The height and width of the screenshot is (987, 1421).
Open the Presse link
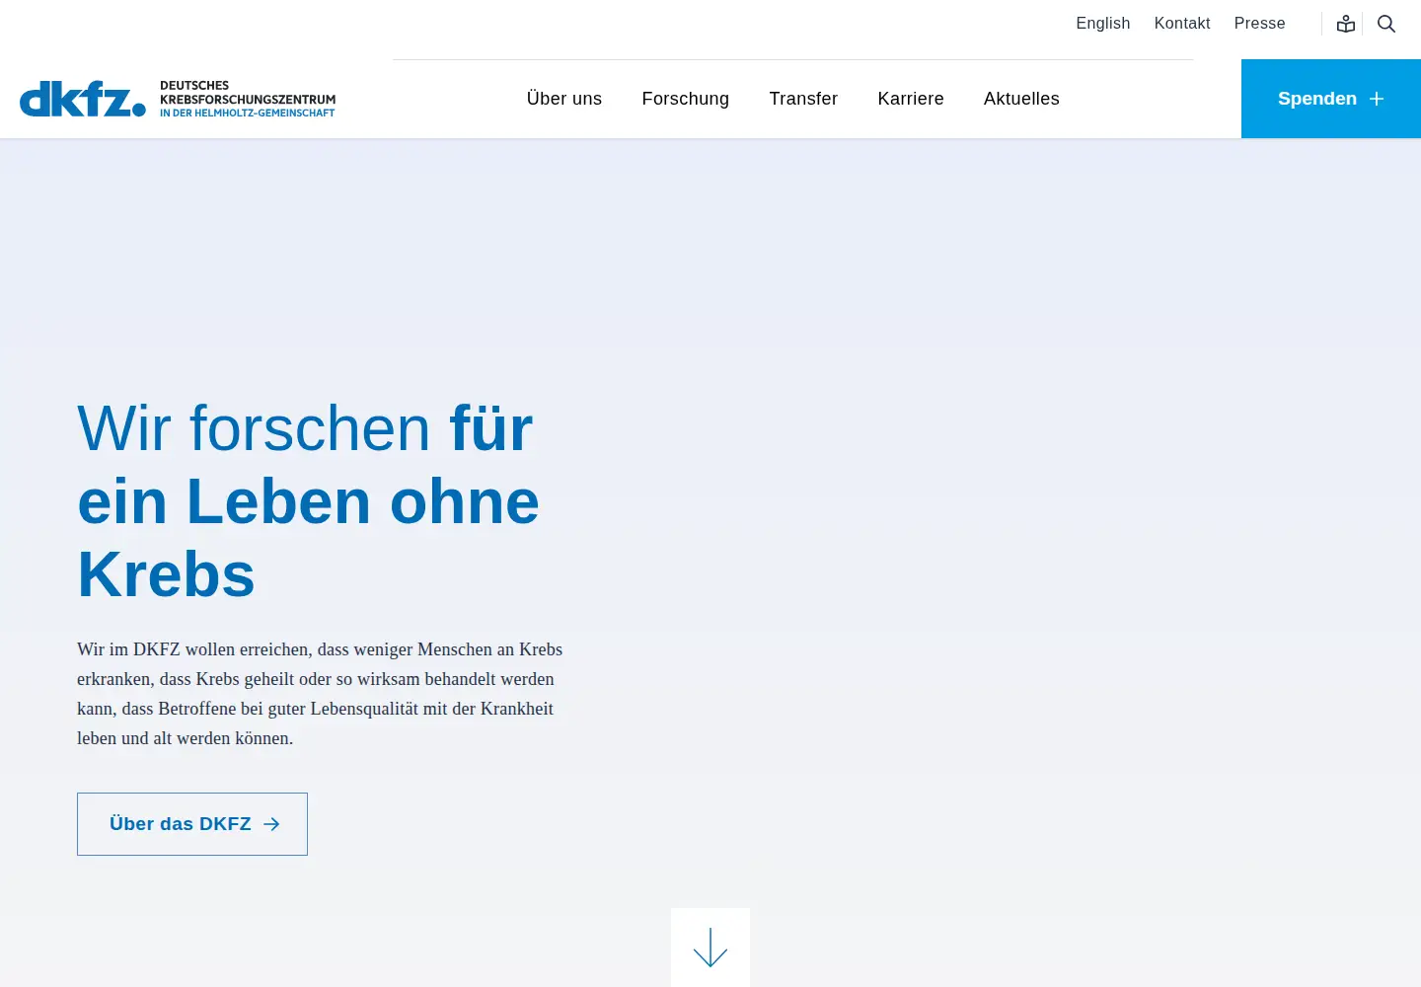1260,24
